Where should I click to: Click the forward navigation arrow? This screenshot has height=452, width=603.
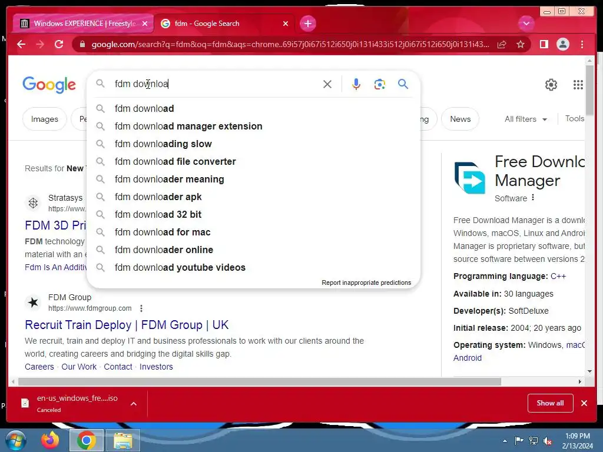coord(40,44)
